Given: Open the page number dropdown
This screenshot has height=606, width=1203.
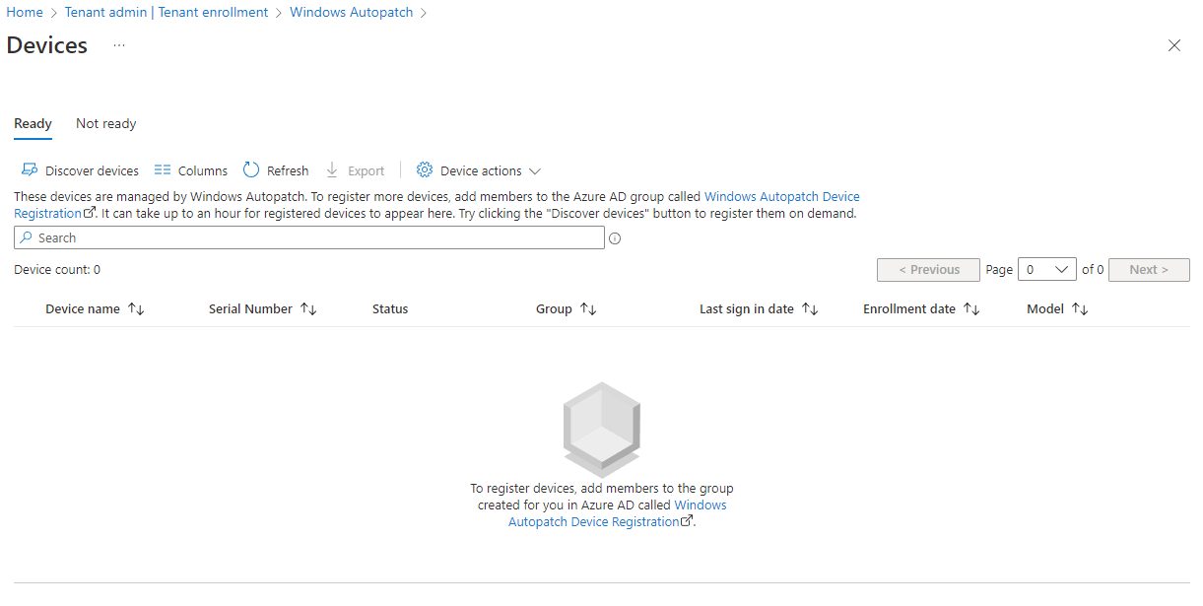Looking at the screenshot, I should [x=1047, y=270].
